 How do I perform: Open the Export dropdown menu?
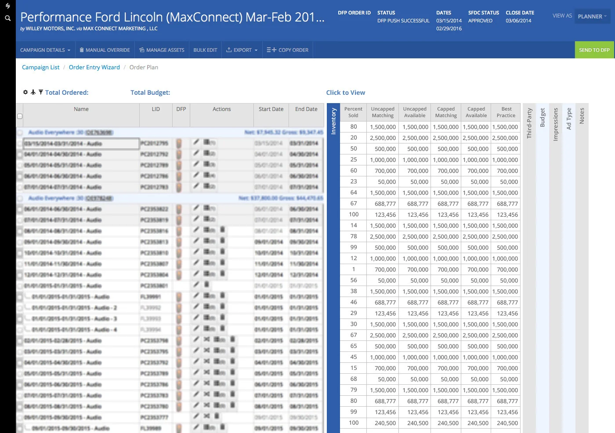click(242, 50)
